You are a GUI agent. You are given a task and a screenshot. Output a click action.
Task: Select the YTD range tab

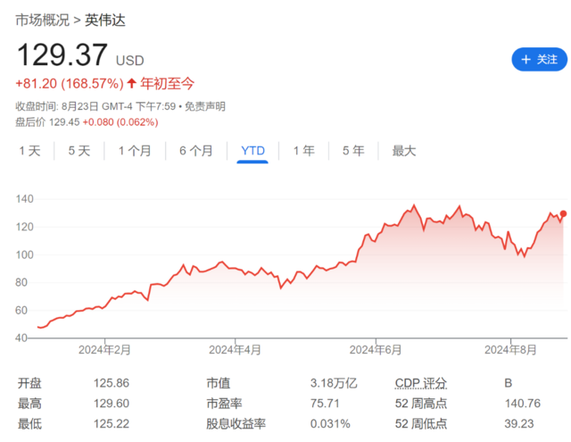[252, 151]
